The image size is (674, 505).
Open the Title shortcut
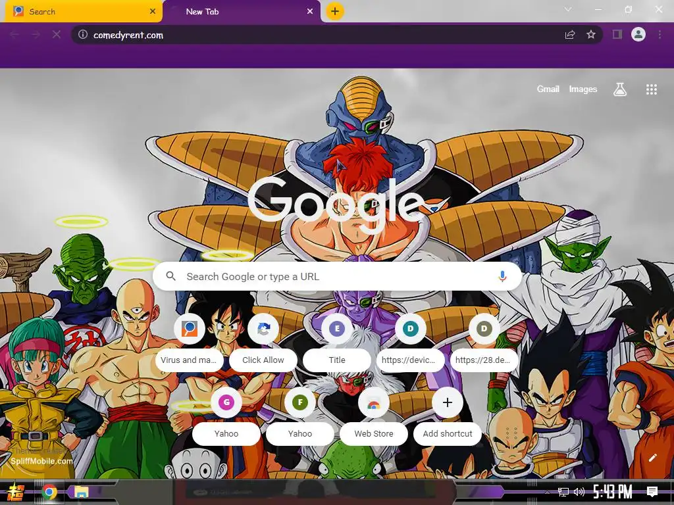pyautogui.click(x=337, y=342)
